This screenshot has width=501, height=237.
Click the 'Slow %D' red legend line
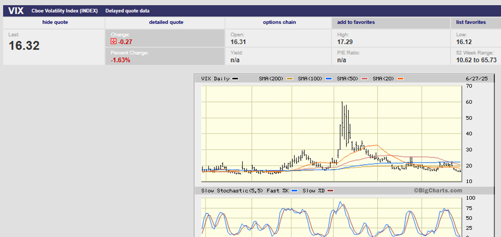[331, 190]
